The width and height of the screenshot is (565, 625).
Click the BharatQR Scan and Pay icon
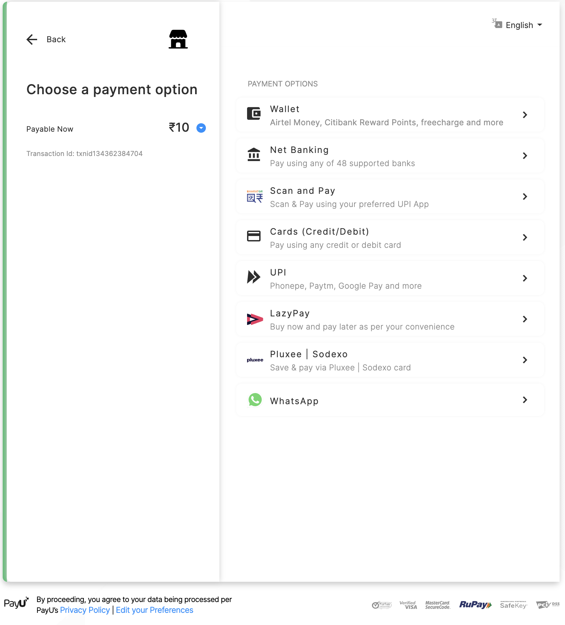[x=254, y=196]
